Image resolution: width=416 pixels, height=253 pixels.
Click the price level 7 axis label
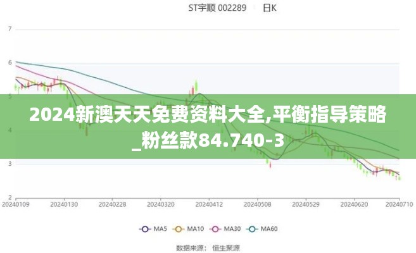coord(9,29)
